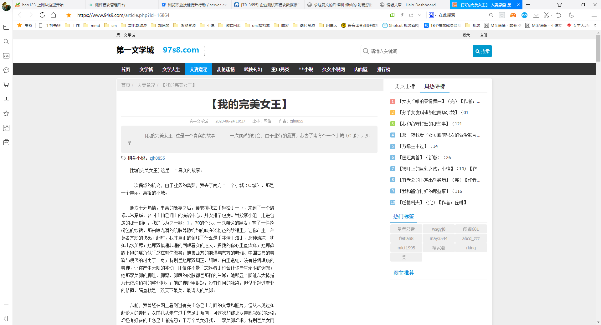Expand the bookmarks bar overflow chevron
The image size is (601, 325).
point(595,25)
